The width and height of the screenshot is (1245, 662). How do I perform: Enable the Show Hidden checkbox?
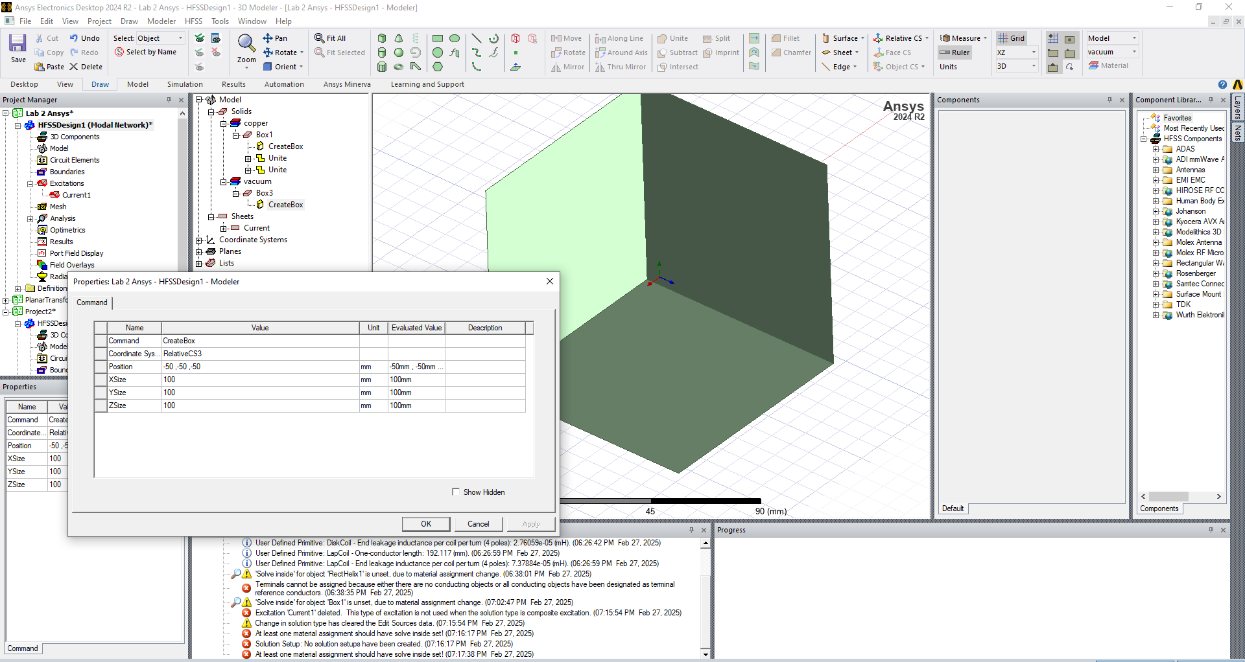pos(456,492)
